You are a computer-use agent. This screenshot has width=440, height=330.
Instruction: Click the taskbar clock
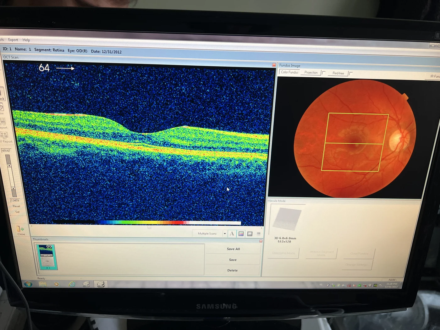pos(392,285)
